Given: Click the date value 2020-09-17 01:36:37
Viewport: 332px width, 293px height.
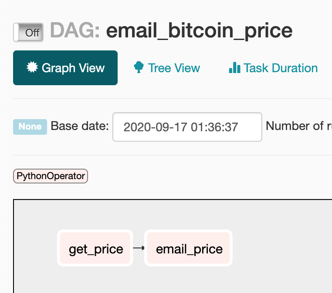Looking at the screenshot, I should point(181,127).
